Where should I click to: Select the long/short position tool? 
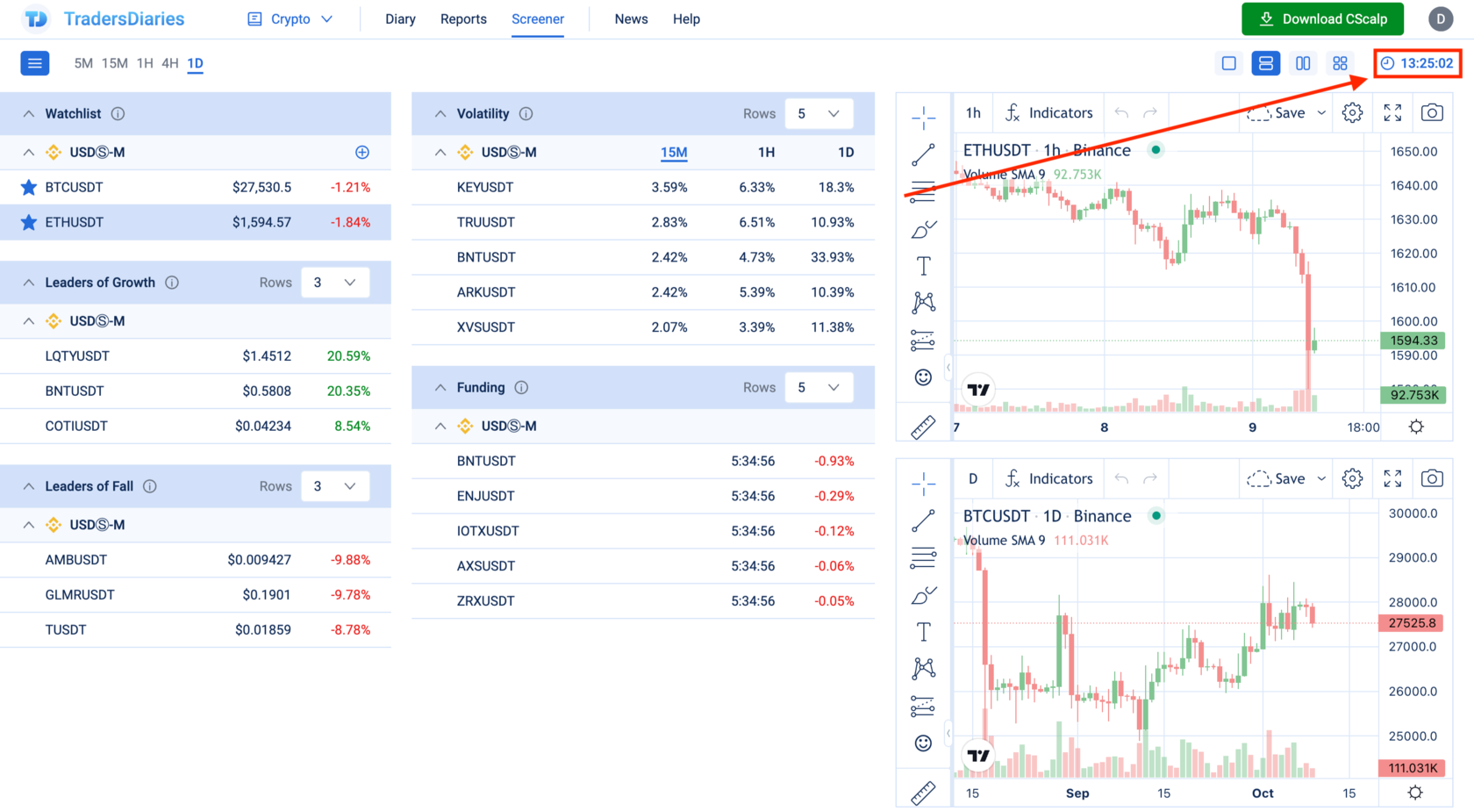923,341
